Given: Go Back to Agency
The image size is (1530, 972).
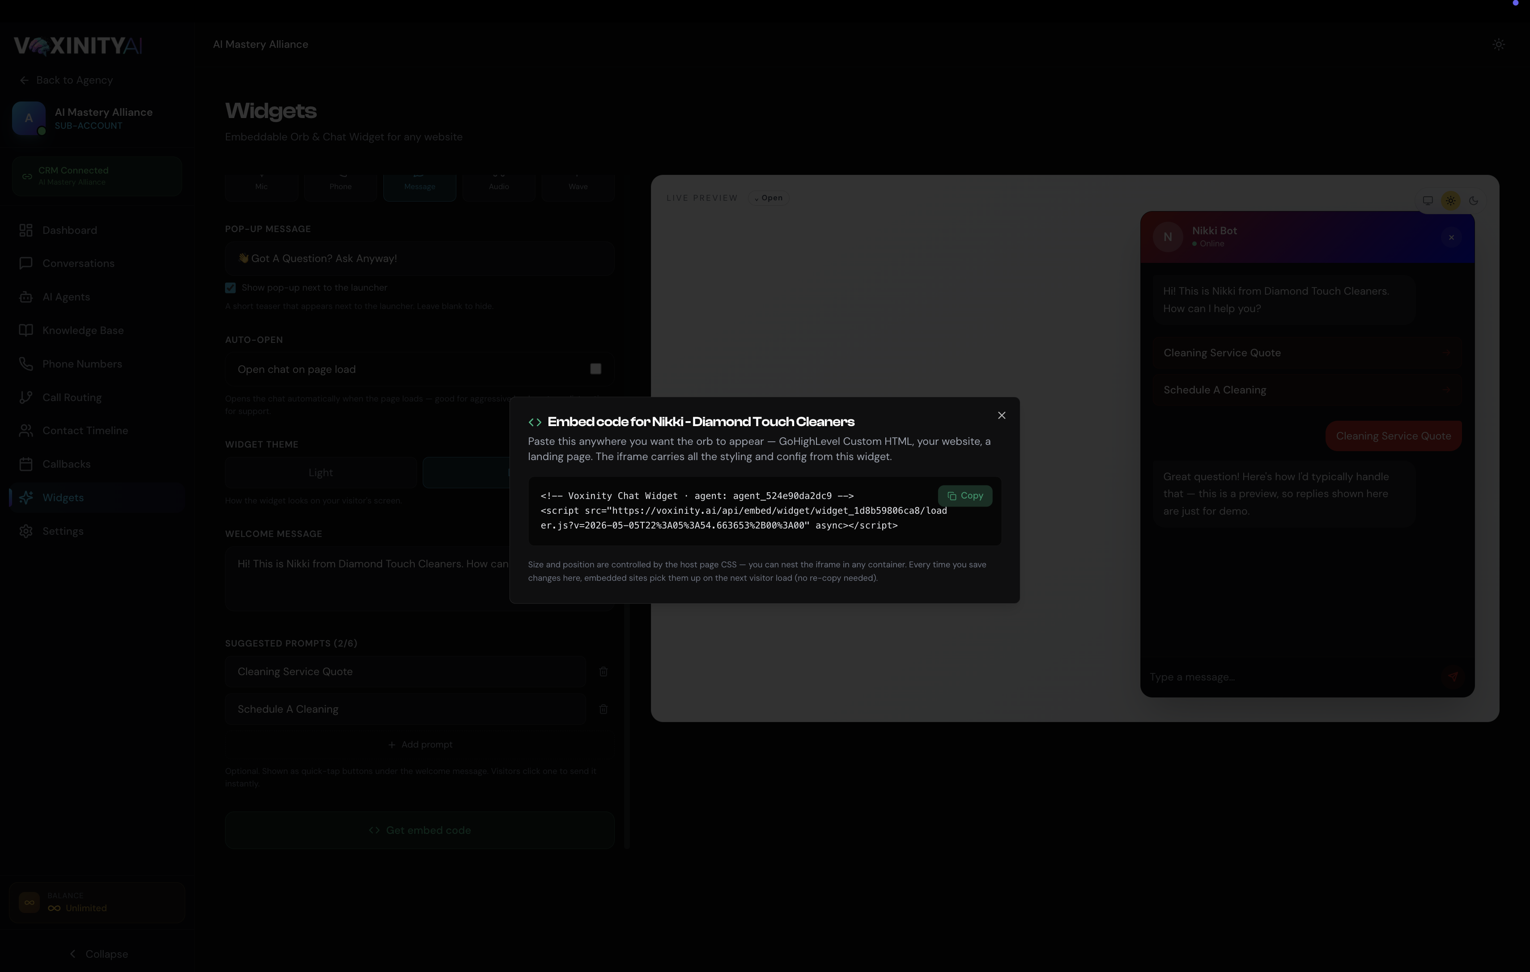Looking at the screenshot, I should (x=66, y=80).
